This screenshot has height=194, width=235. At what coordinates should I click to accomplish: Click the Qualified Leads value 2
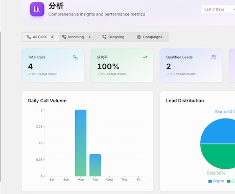[169, 66]
